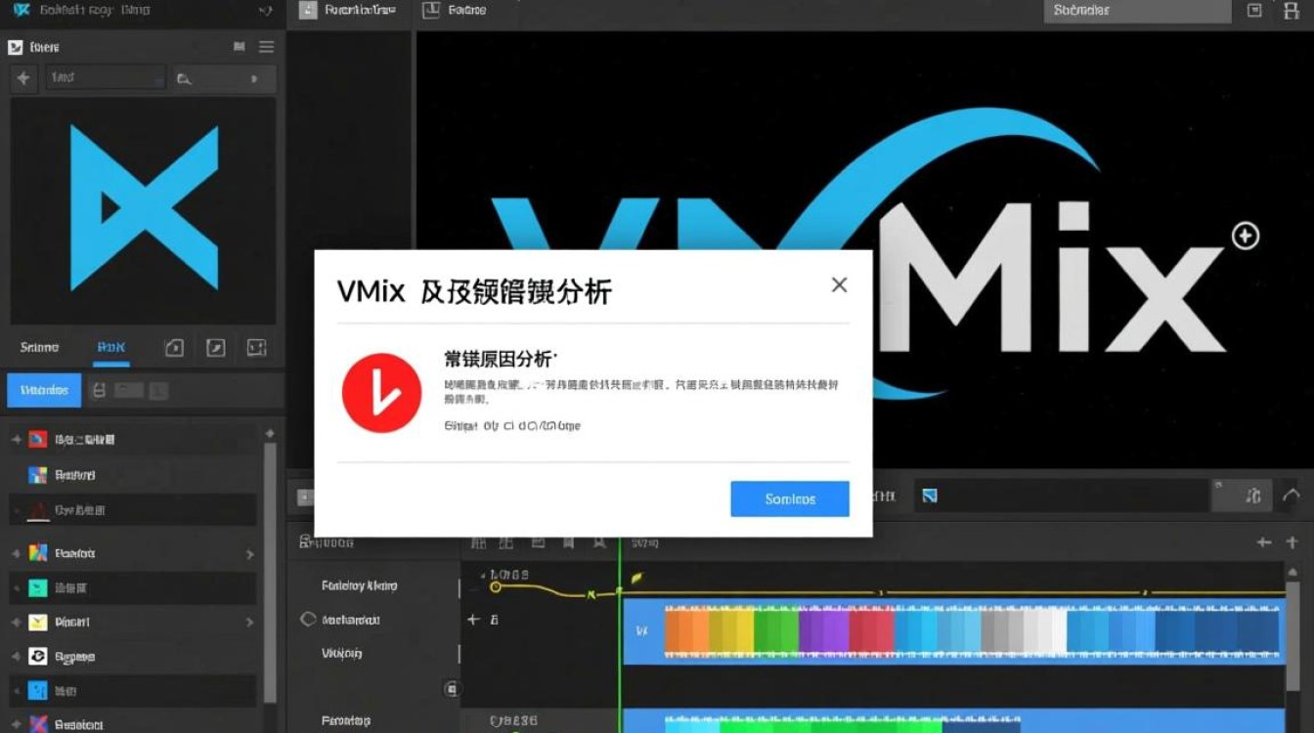Click the blue button above the input list
This screenshot has width=1314, height=733.
click(44, 390)
